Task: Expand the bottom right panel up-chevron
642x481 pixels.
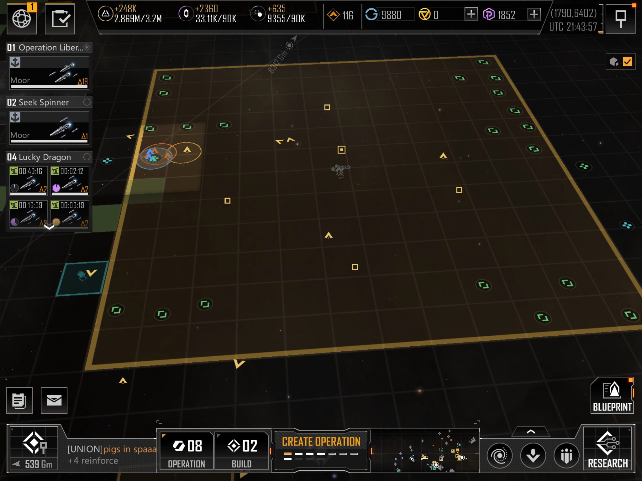Action: (531, 432)
